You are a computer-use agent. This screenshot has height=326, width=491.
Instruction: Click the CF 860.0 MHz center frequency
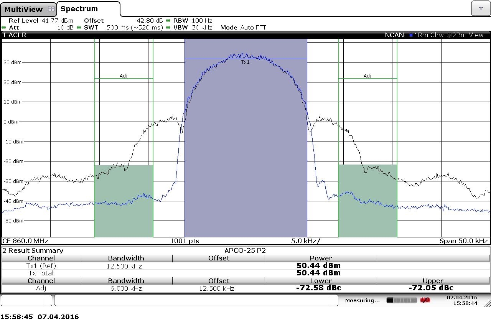25,241
